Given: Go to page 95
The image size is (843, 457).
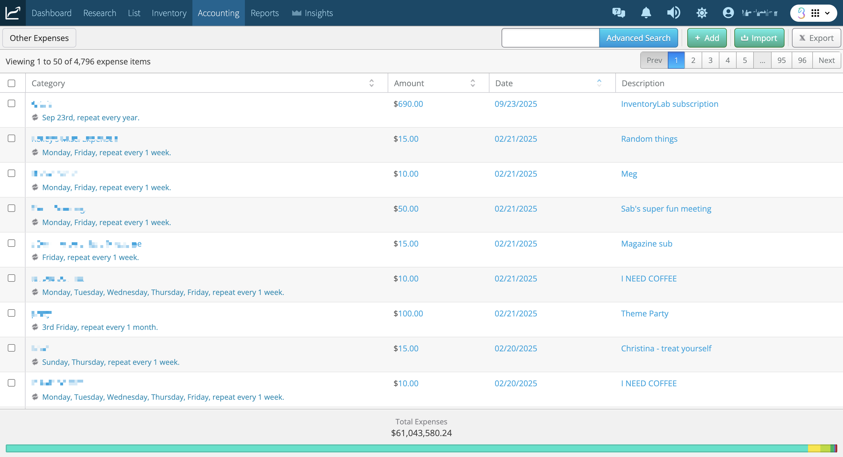Looking at the screenshot, I should click(x=781, y=60).
